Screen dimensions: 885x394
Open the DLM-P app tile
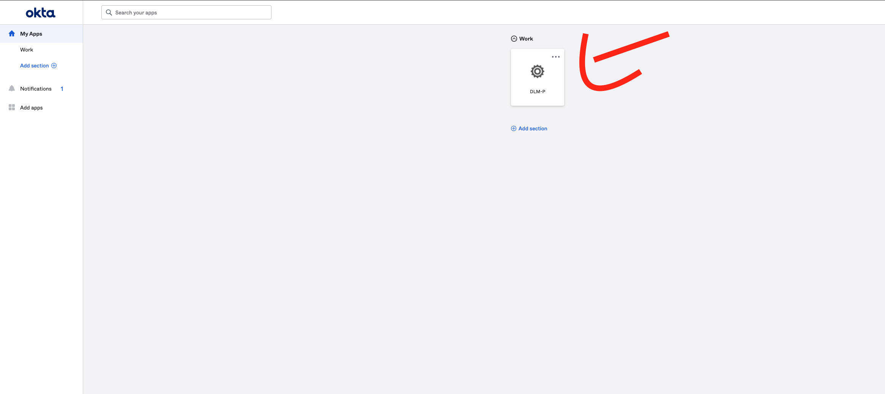click(537, 78)
